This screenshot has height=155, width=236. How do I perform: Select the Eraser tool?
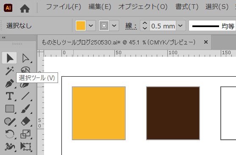coord(25,121)
